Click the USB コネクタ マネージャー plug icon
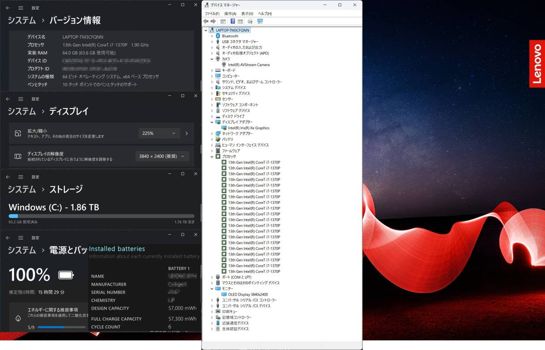The width and height of the screenshot is (545, 350). (218, 42)
